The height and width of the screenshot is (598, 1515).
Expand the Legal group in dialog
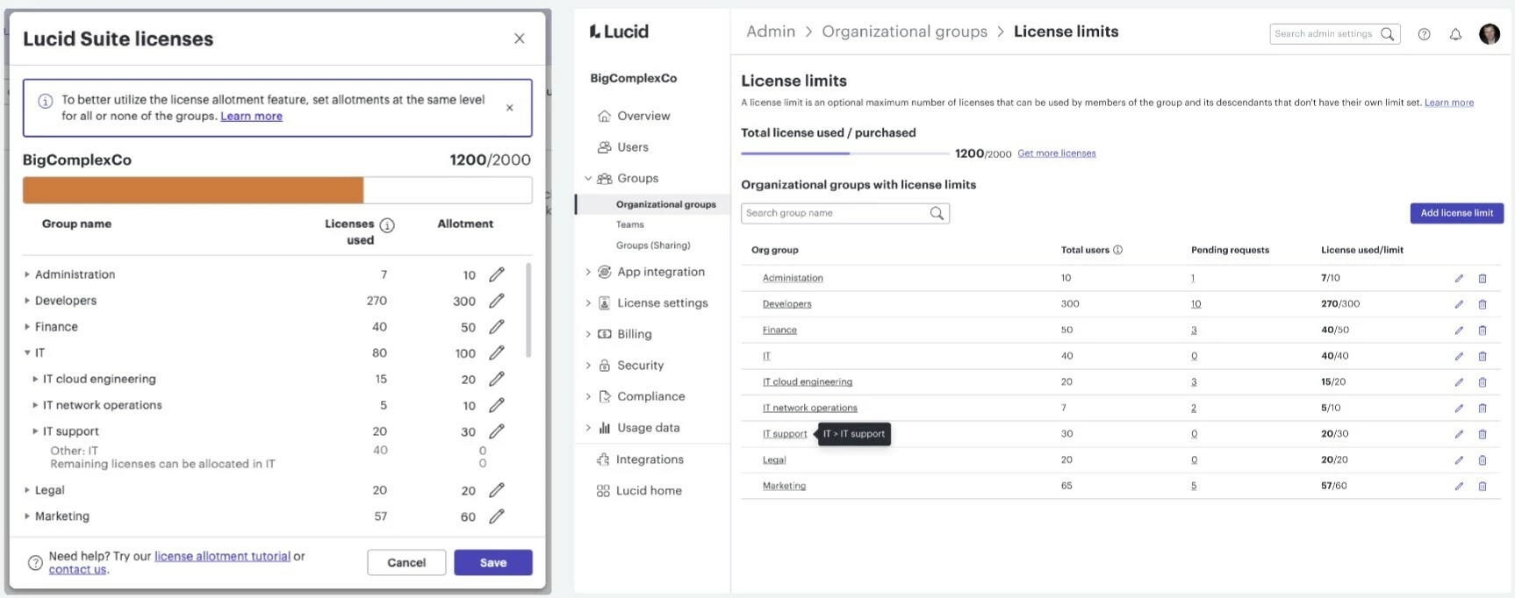click(x=27, y=490)
